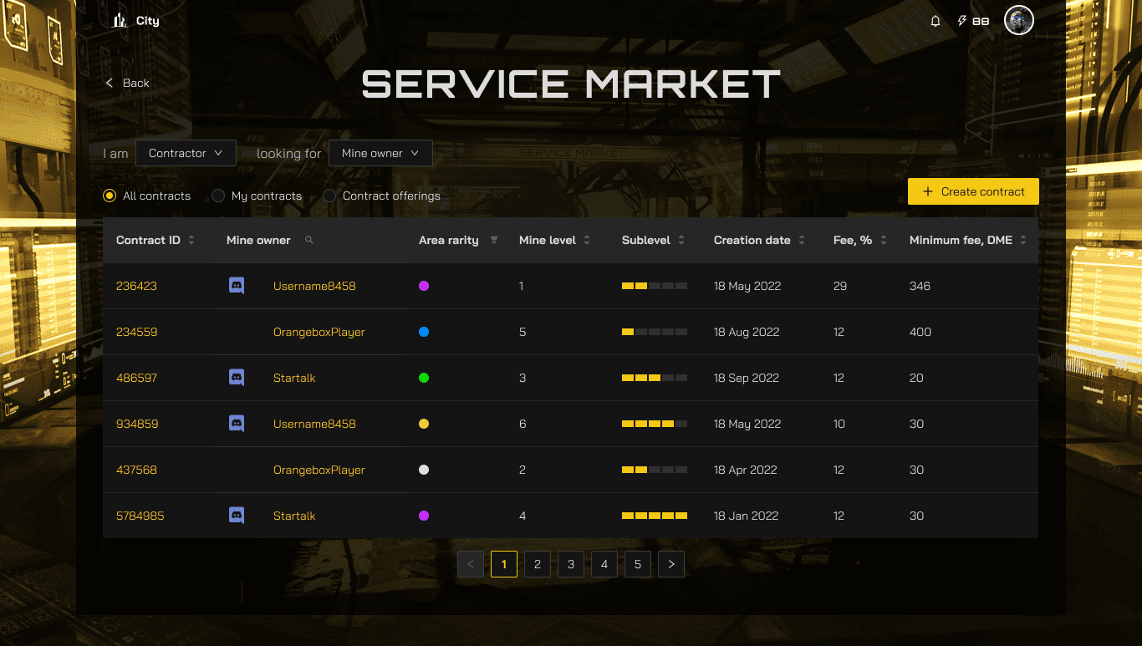Click the Create contract button

[973, 191]
